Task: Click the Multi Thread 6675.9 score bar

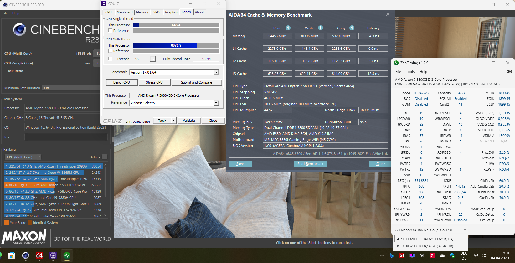Action: (176, 45)
